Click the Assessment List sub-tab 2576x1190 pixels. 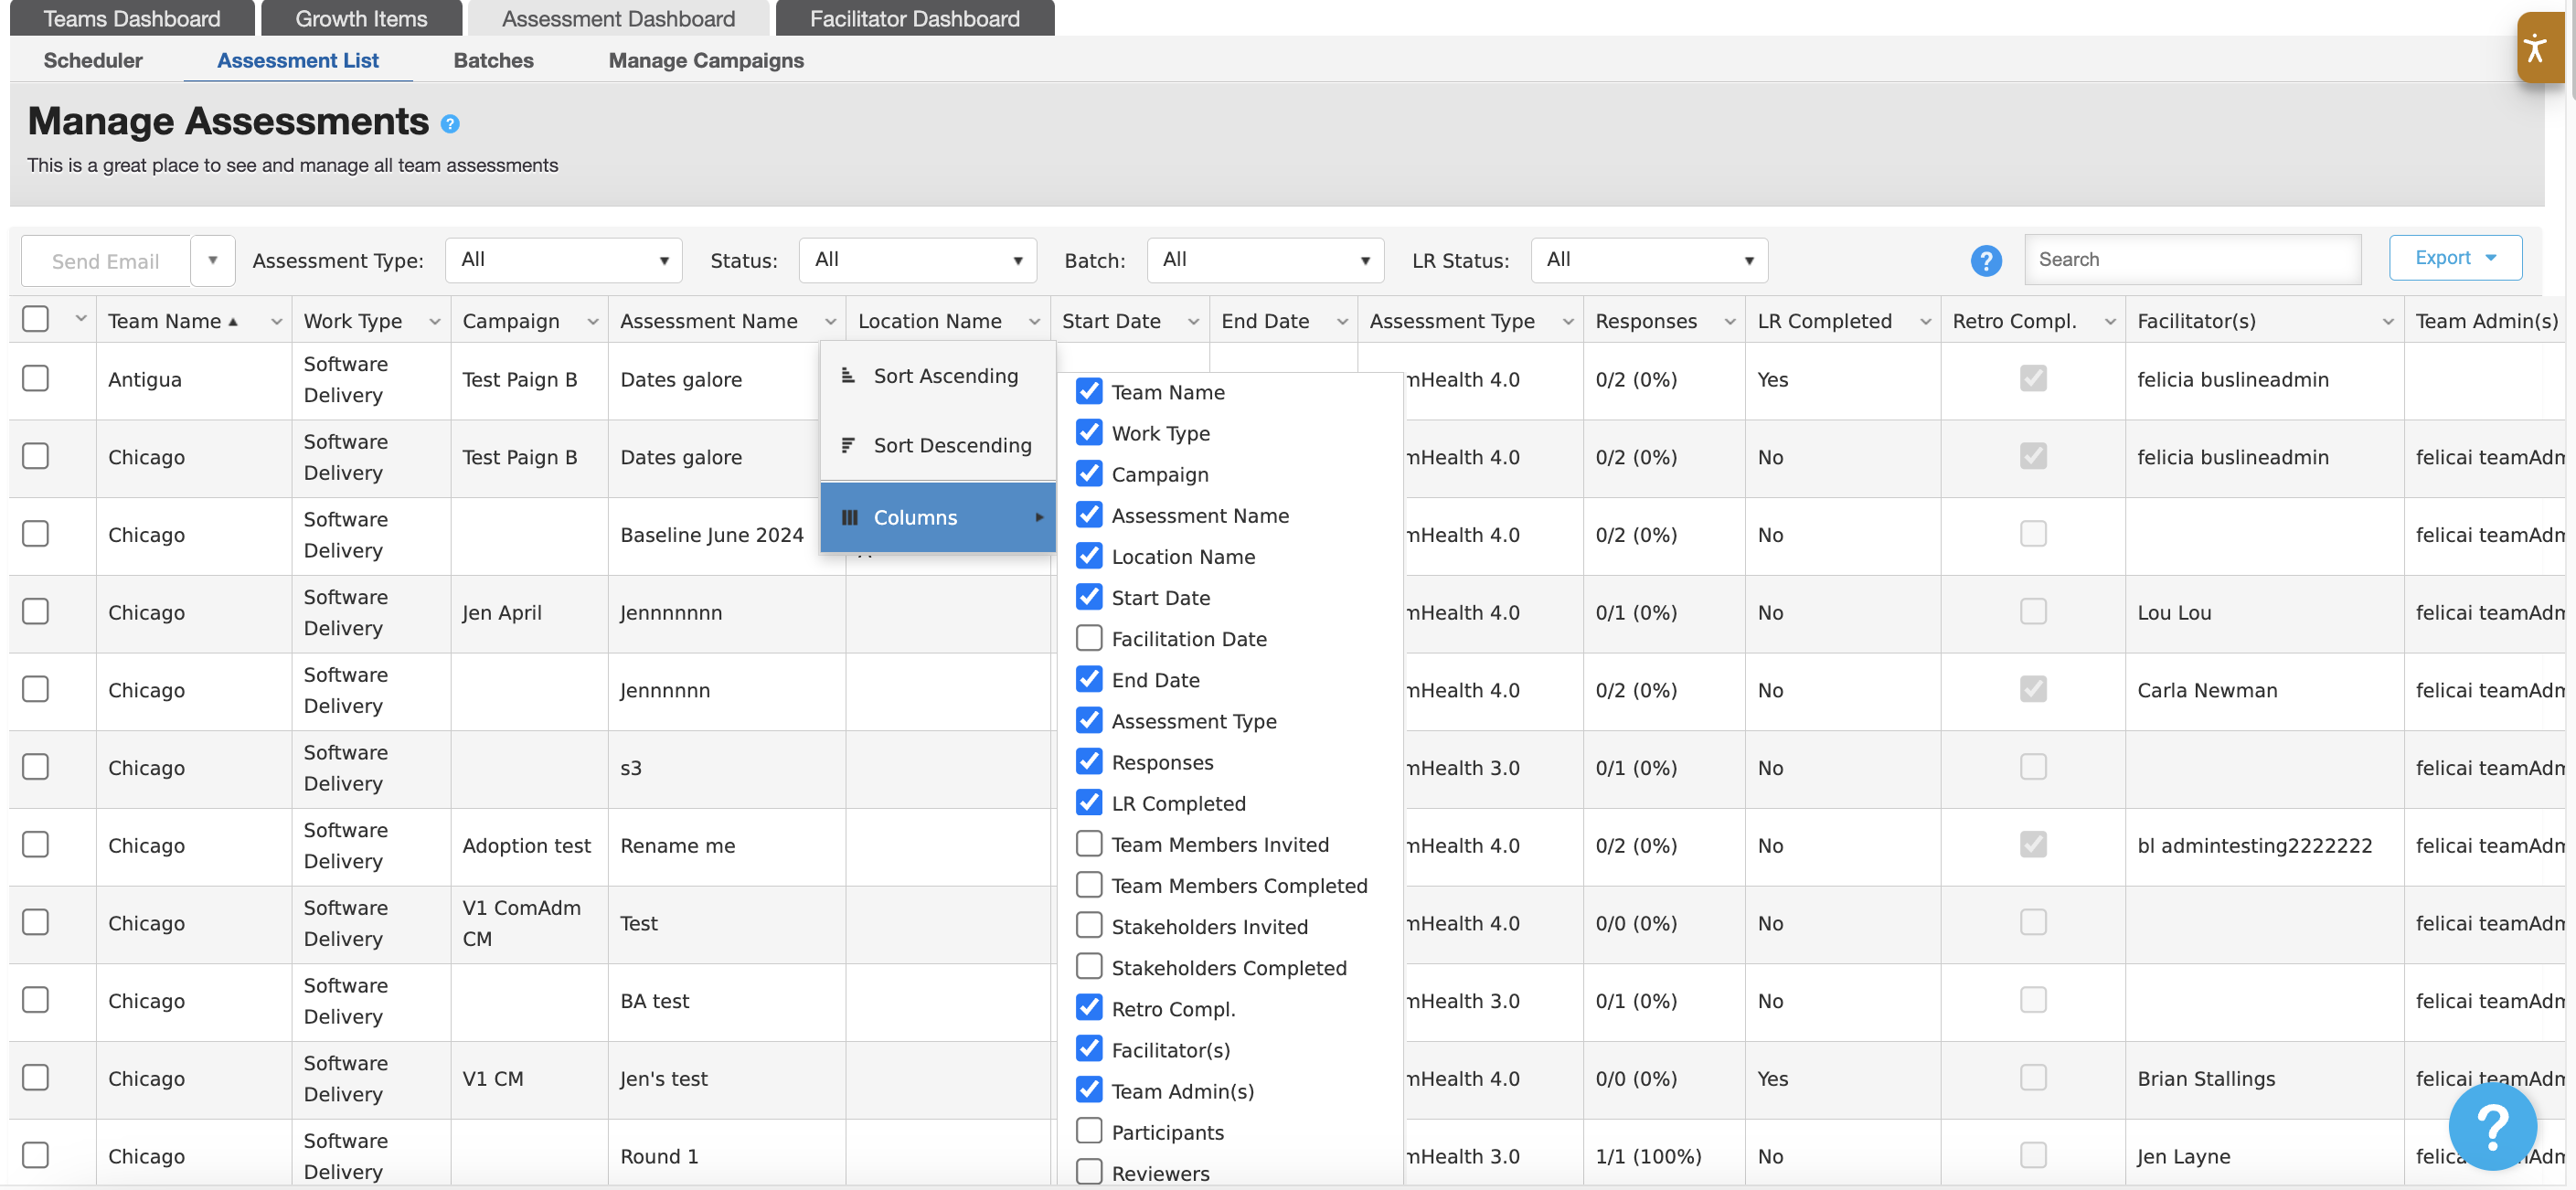tap(298, 61)
